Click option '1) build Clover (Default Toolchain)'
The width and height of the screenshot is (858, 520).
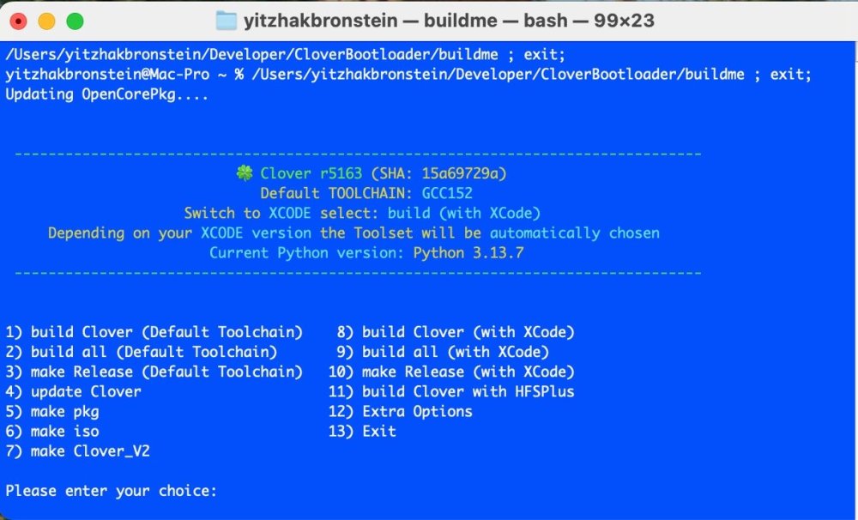coord(154,332)
